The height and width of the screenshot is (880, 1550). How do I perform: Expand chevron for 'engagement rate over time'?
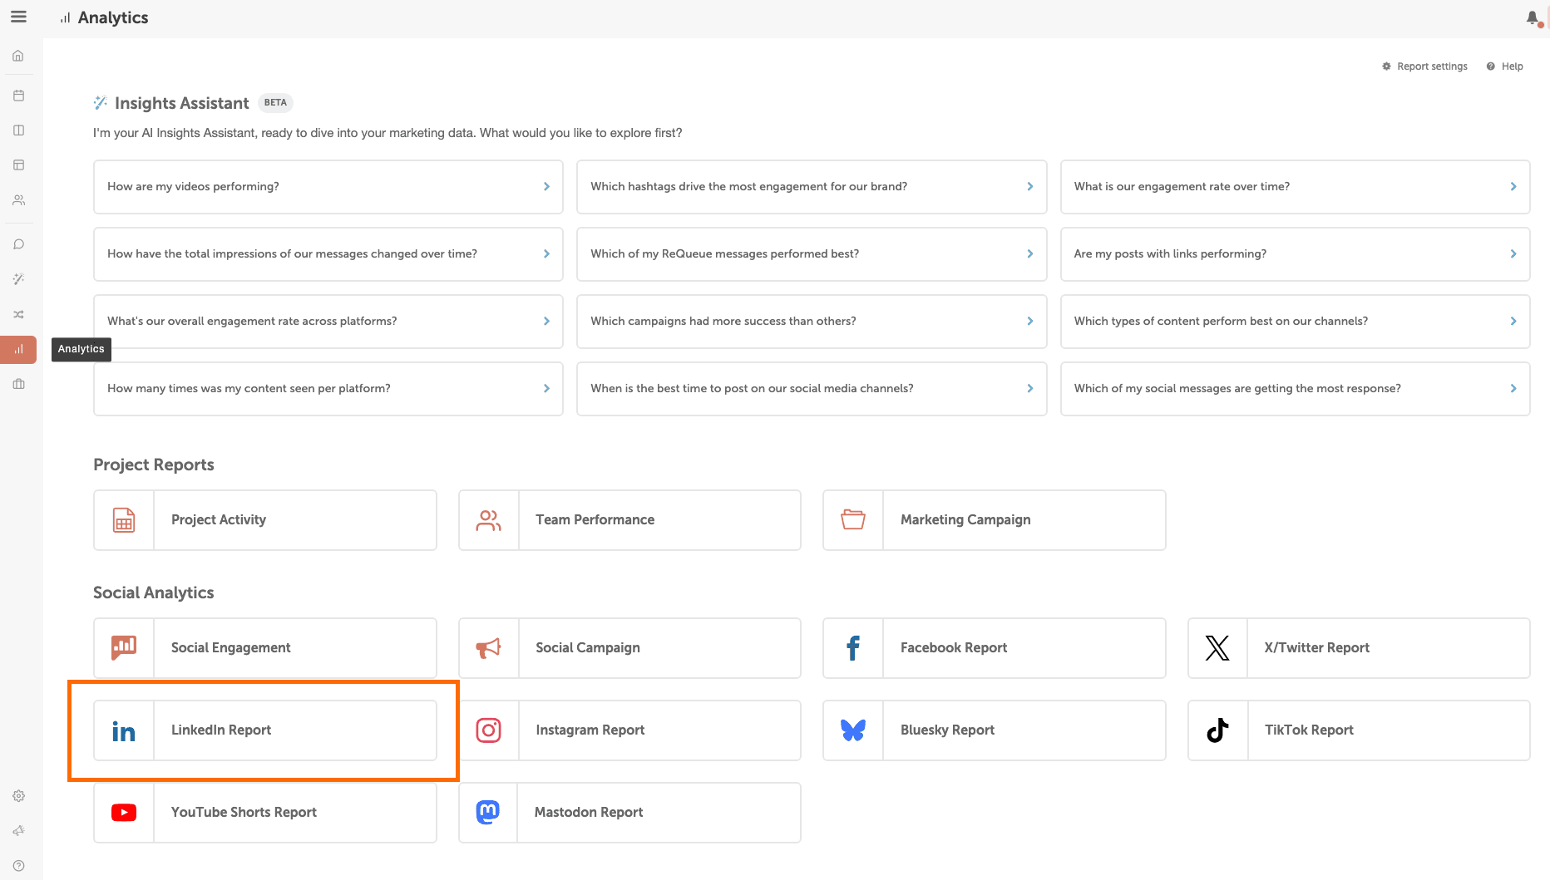pos(1513,187)
